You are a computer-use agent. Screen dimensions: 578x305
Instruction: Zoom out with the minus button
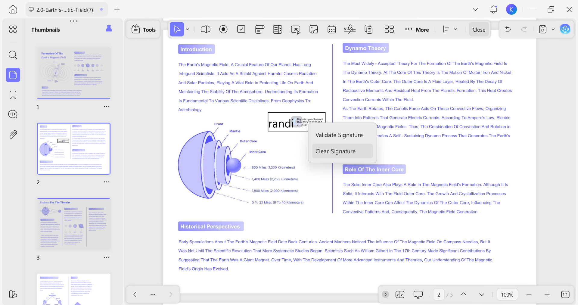pyautogui.click(x=529, y=294)
